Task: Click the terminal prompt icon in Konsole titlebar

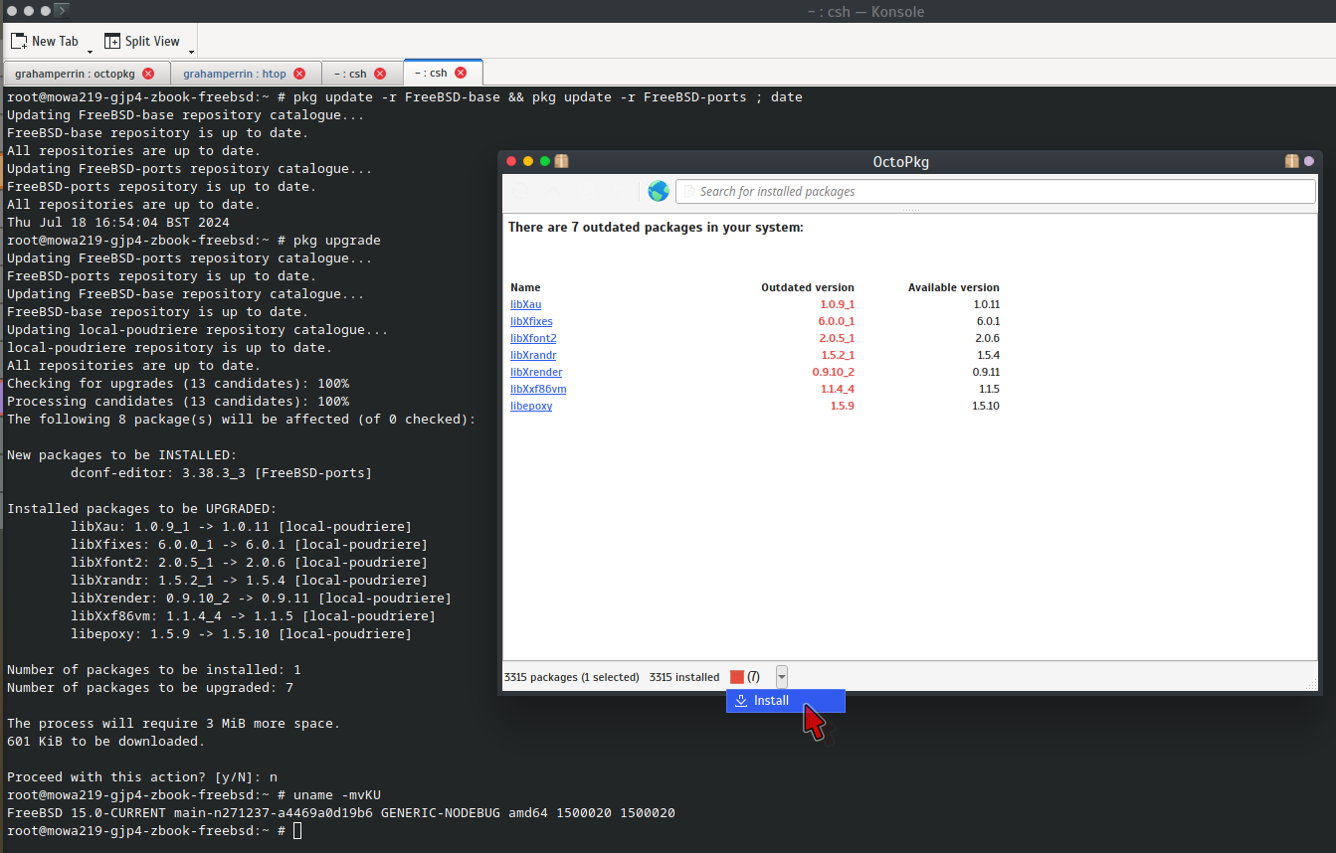Action: coord(62,11)
